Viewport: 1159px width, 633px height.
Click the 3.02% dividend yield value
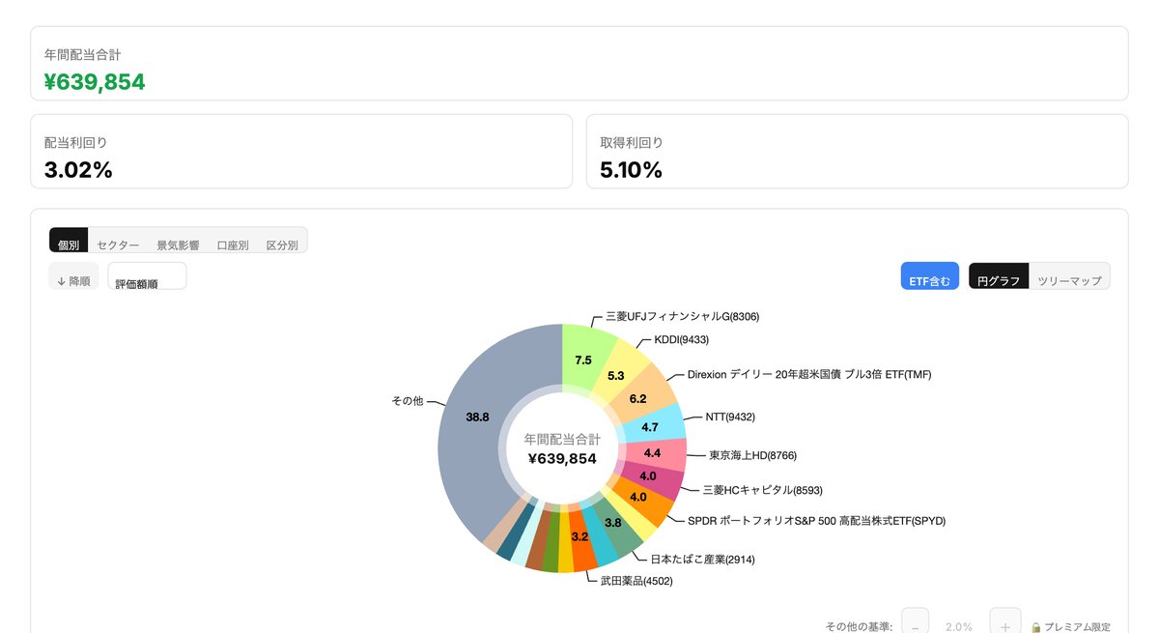78,170
